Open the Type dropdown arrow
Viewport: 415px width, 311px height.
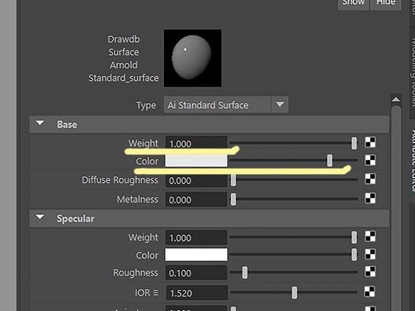click(x=279, y=105)
